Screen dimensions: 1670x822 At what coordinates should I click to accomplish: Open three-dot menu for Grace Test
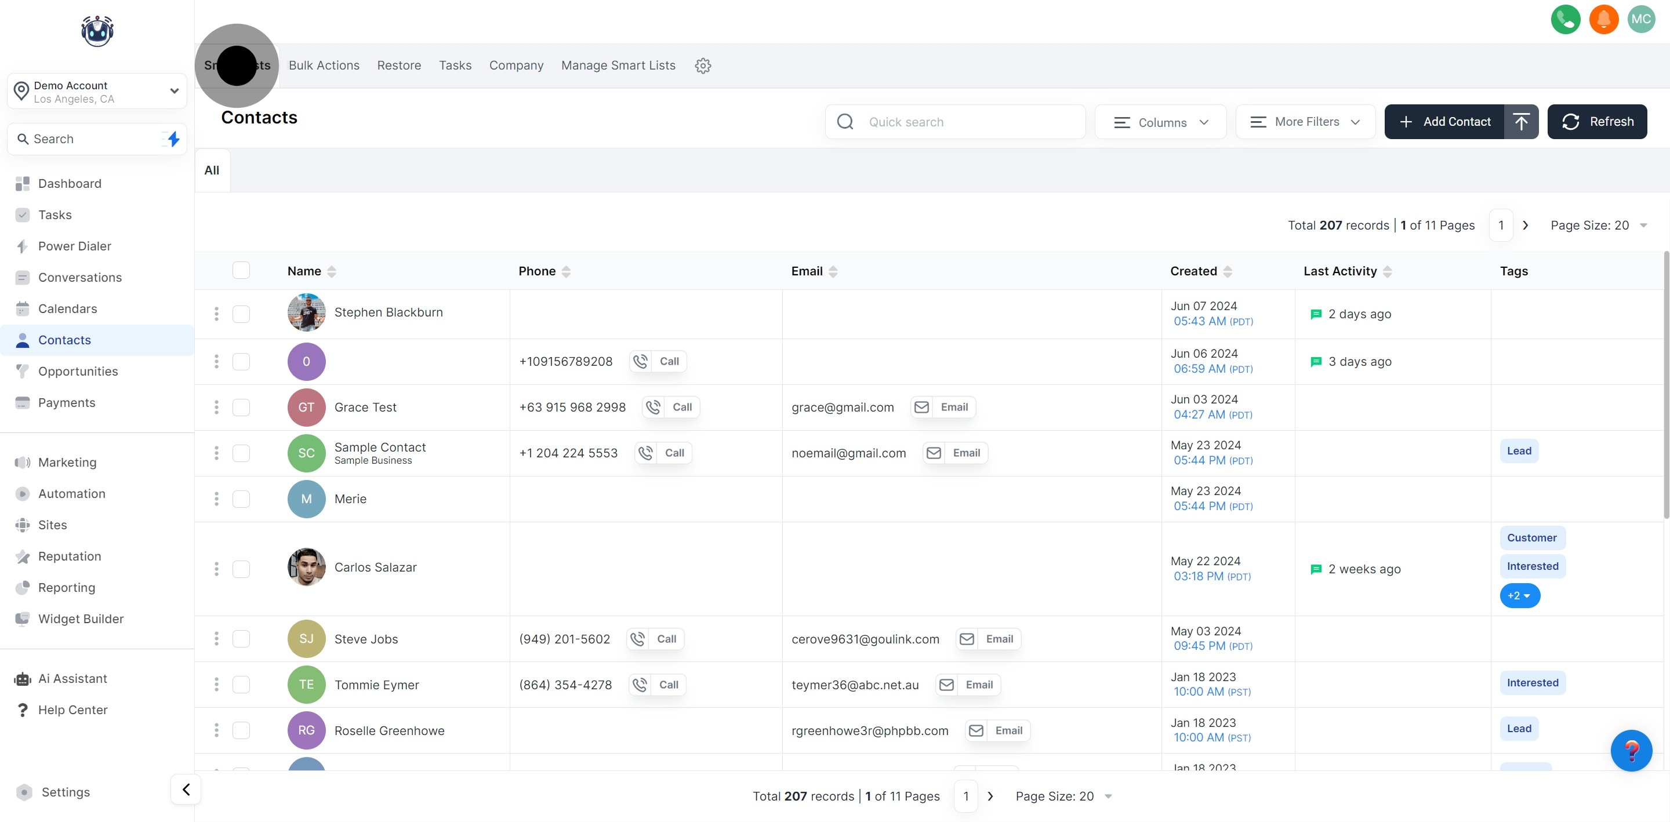216,407
